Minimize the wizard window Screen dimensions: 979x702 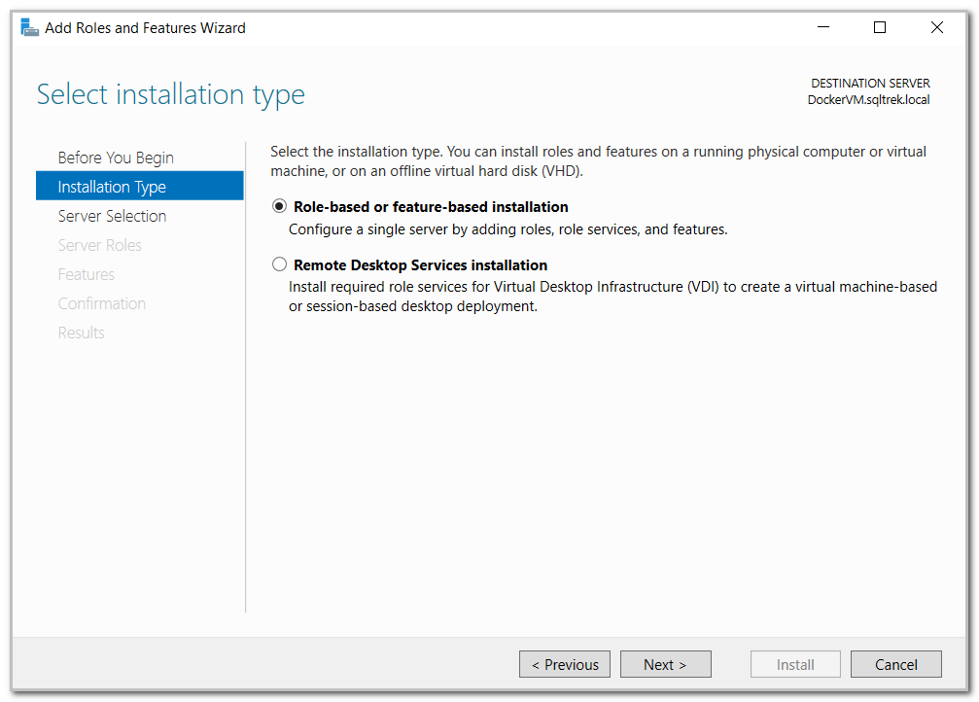(822, 27)
